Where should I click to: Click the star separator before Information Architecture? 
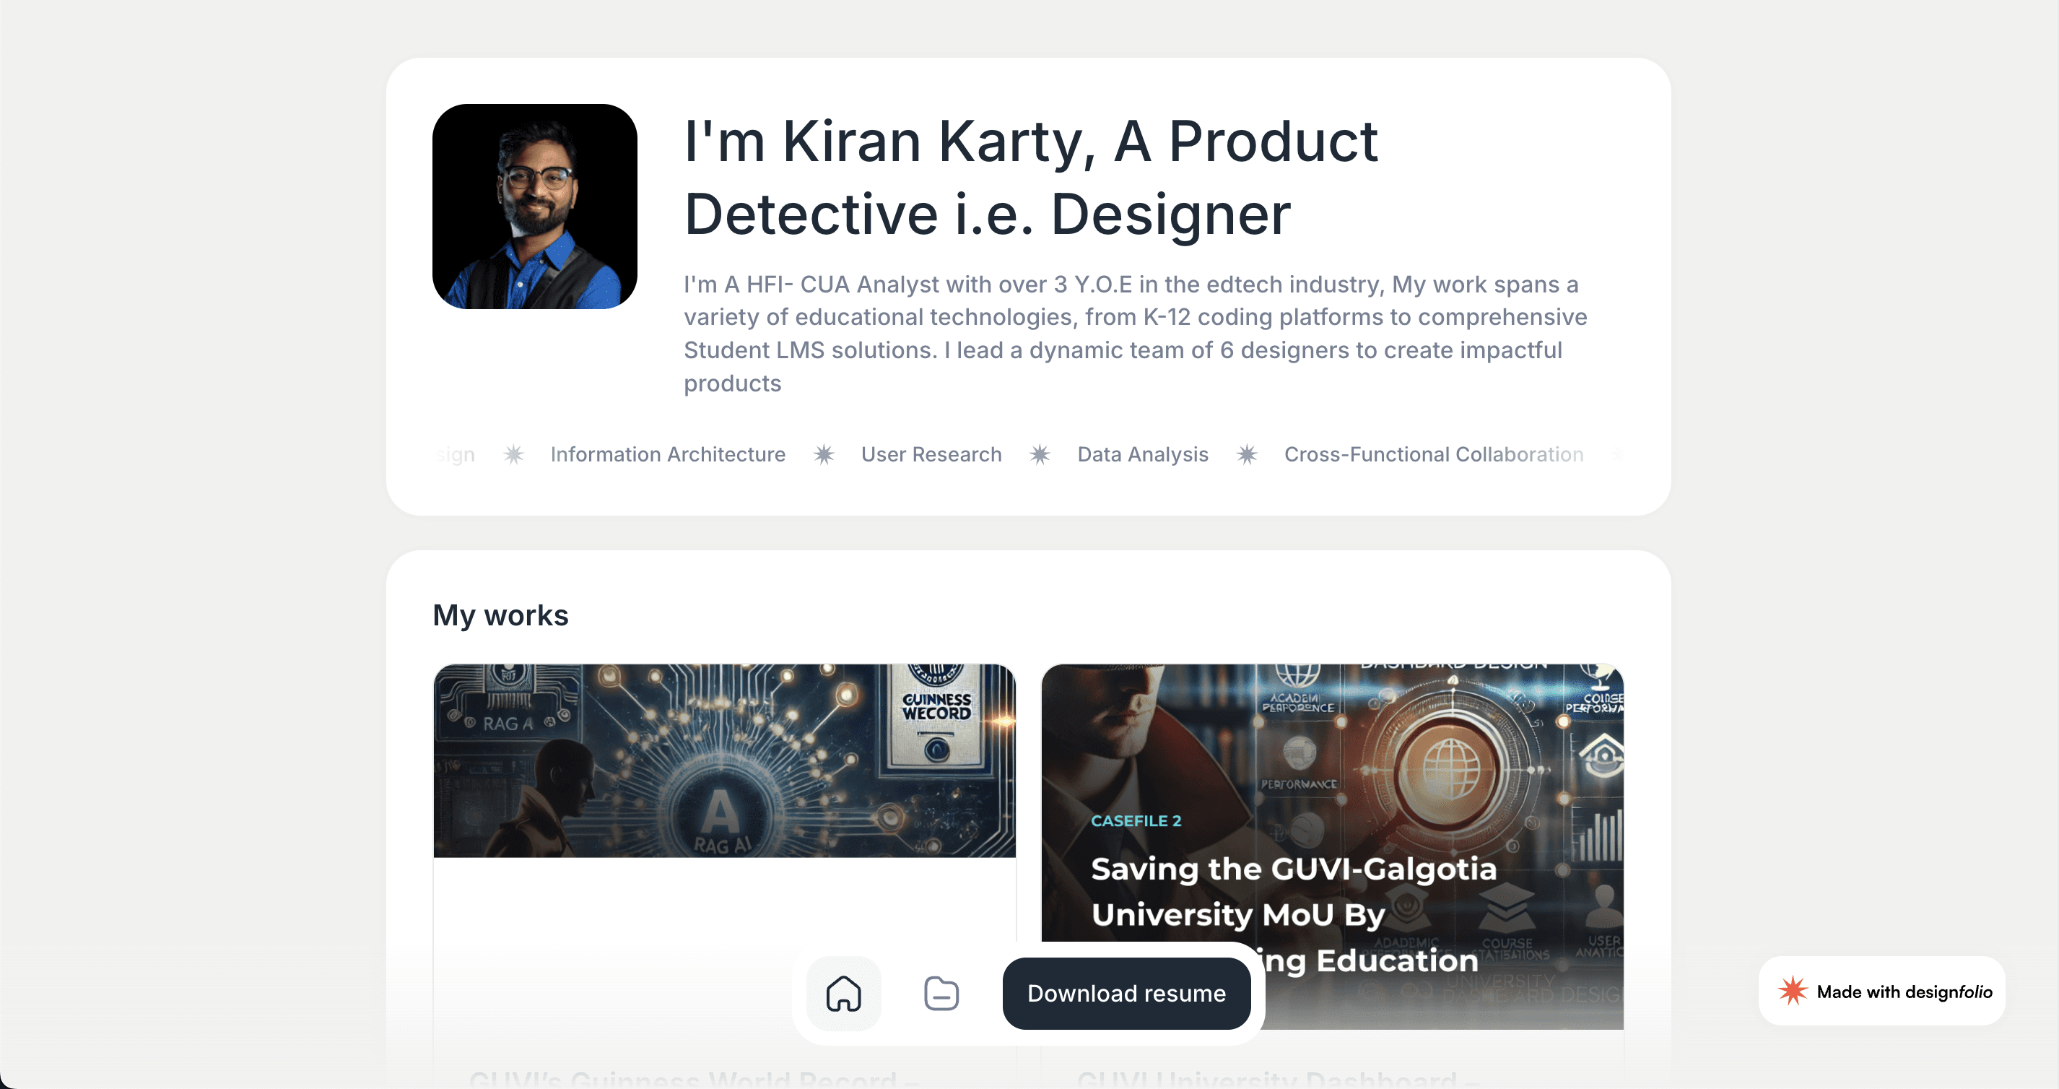pos(513,454)
